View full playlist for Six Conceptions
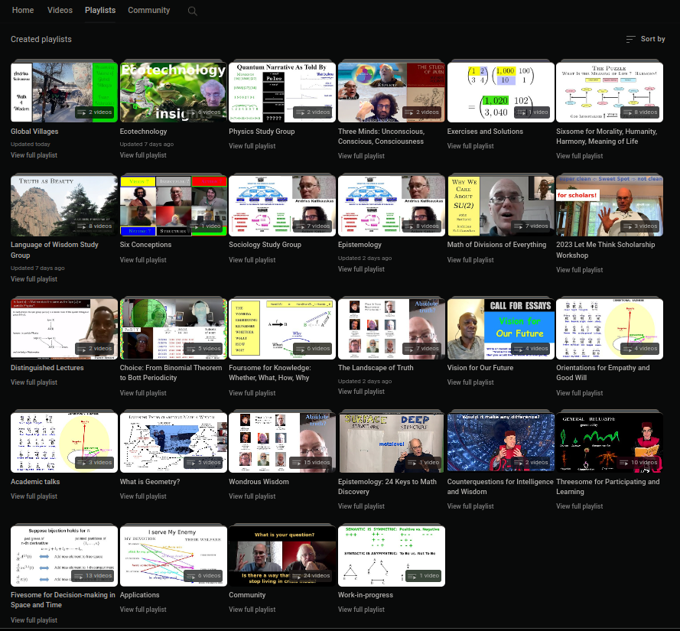Viewport: 680px width, 631px height. pos(143,260)
